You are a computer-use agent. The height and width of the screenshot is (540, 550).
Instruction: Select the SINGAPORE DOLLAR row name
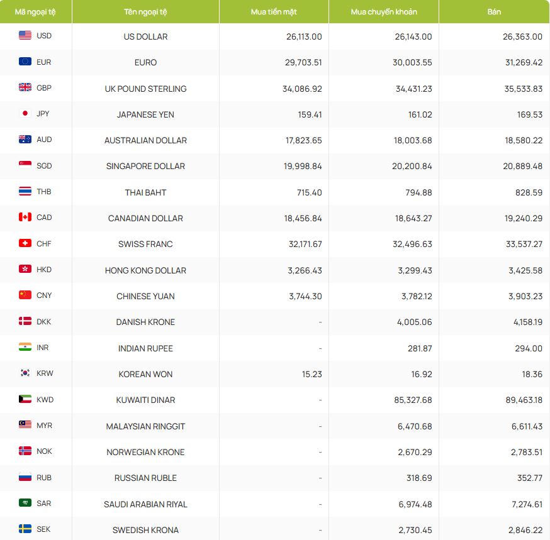pos(145,166)
